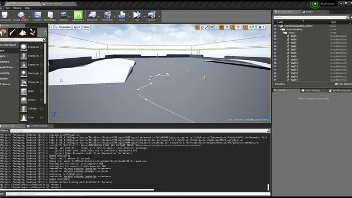Click the search icon in World Outliner
352x198 pixels.
coord(348,17)
